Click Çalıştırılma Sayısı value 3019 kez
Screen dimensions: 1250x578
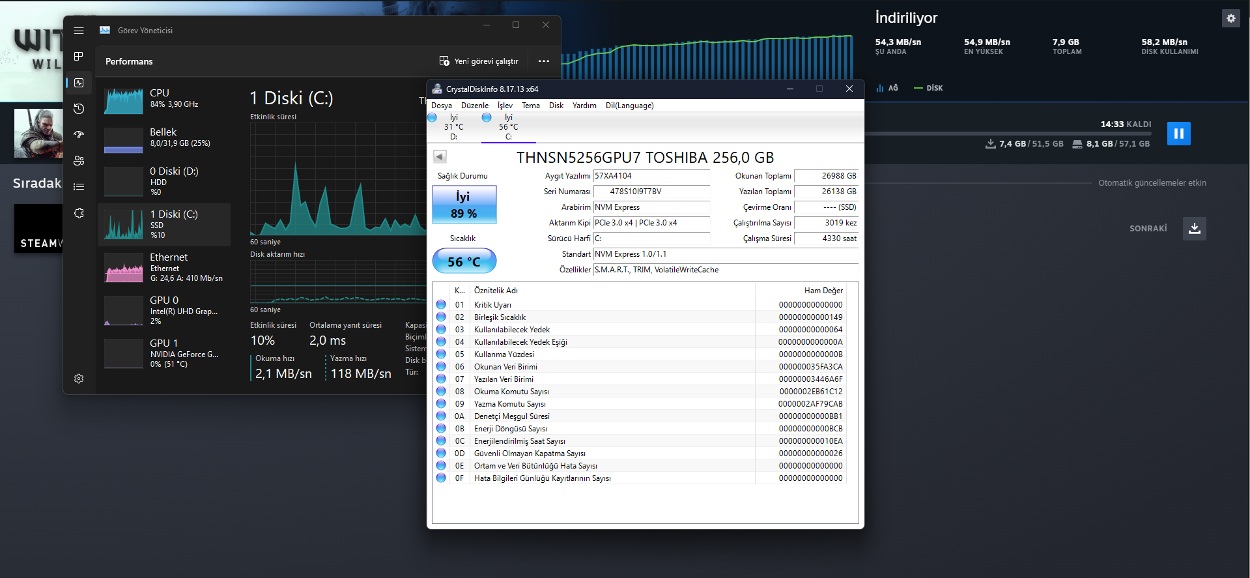[x=827, y=223]
